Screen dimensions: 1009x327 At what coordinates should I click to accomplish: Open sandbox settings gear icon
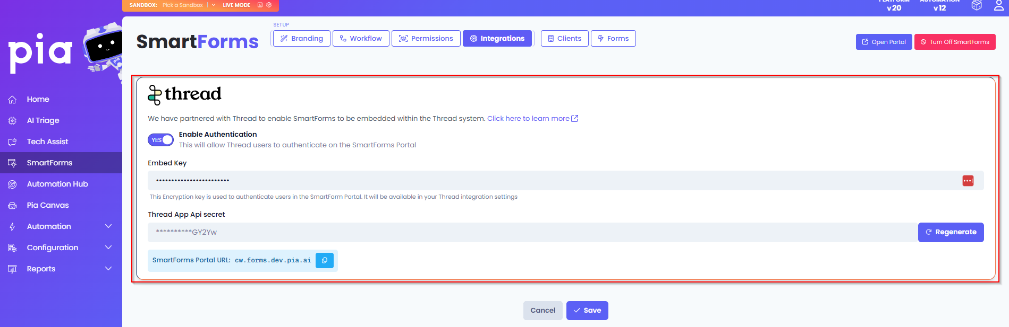point(269,5)
